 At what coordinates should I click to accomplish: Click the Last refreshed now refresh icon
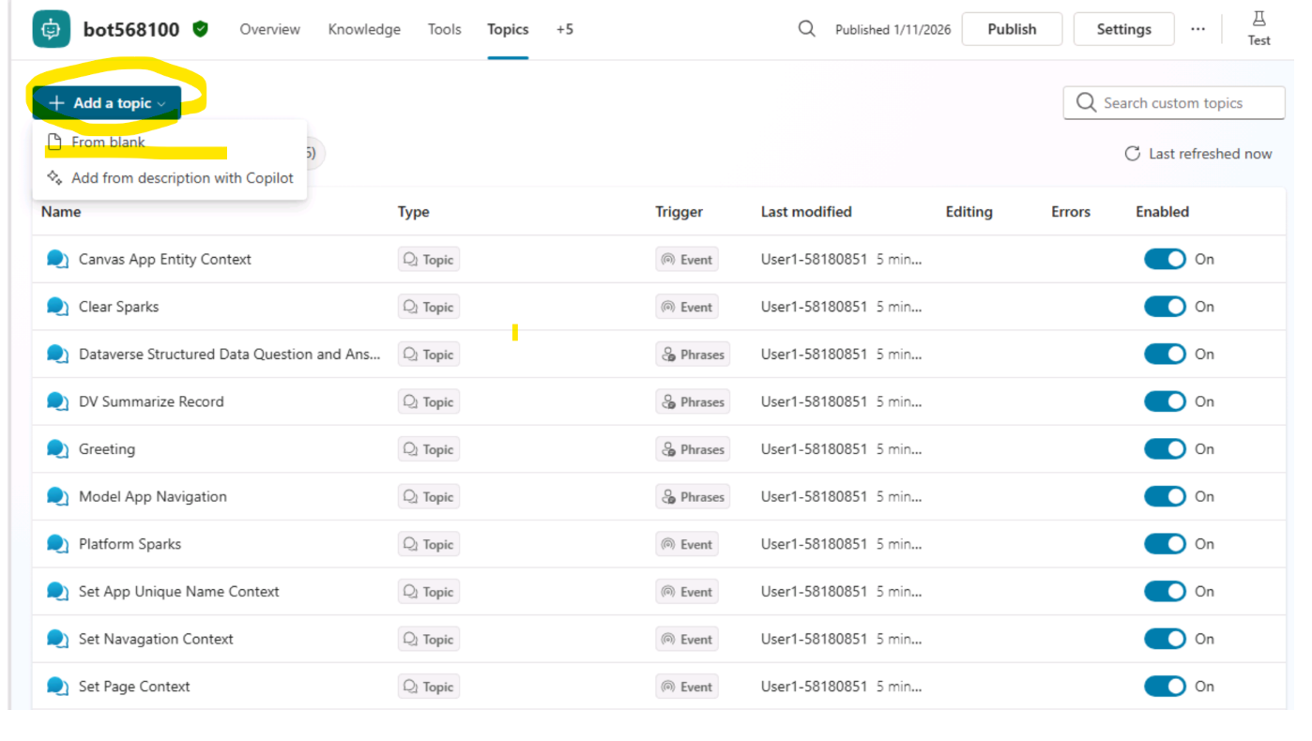point(1132,154)
